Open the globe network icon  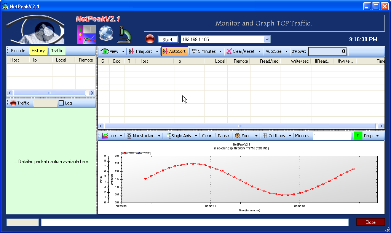106,33
